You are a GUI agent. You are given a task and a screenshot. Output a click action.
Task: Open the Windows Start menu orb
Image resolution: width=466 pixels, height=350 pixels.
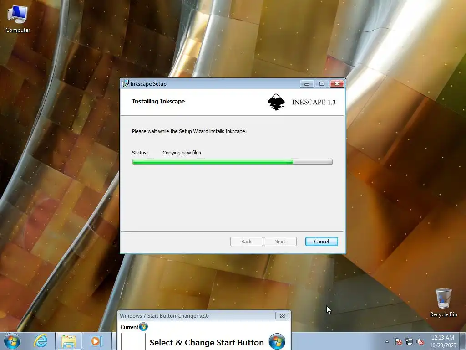(x=12, y=341)
